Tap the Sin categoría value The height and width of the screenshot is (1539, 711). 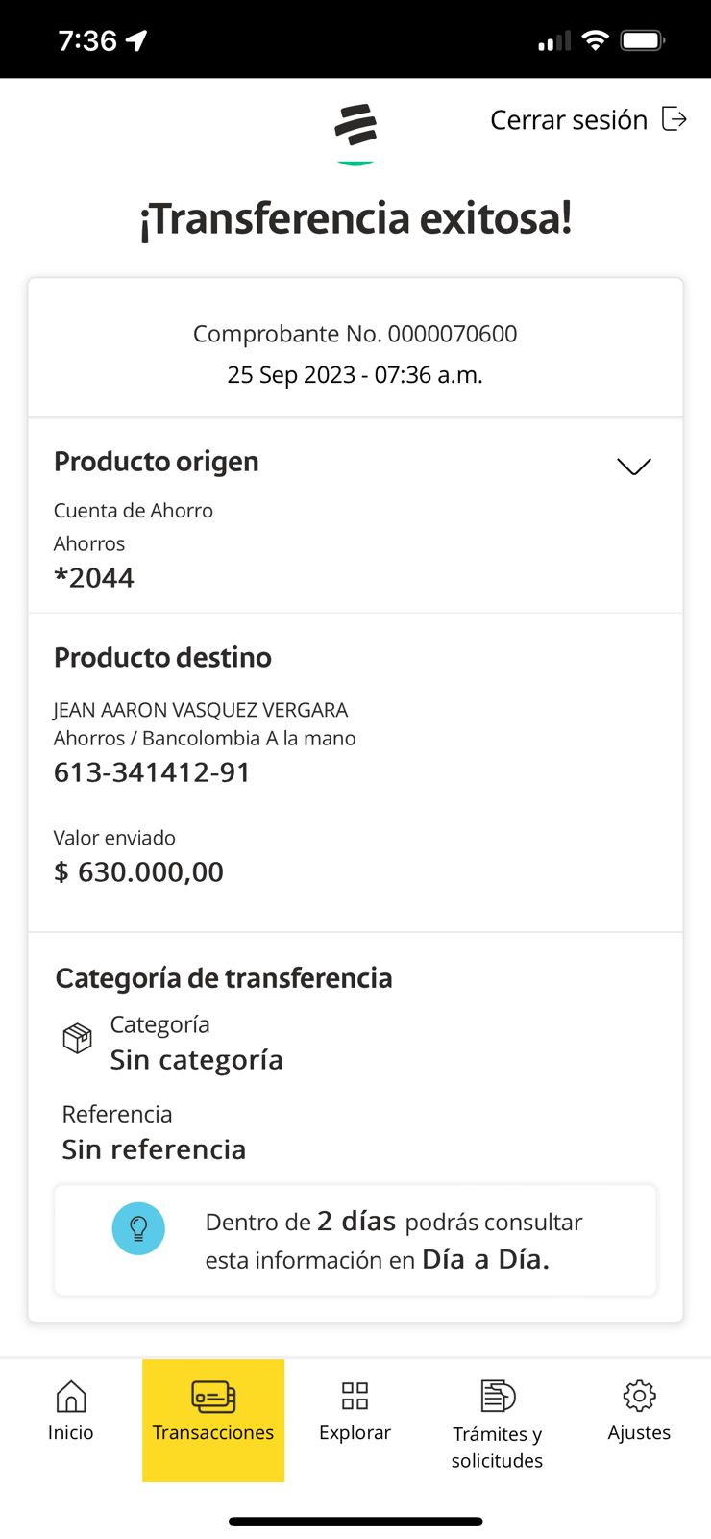tap(196, 1060)
